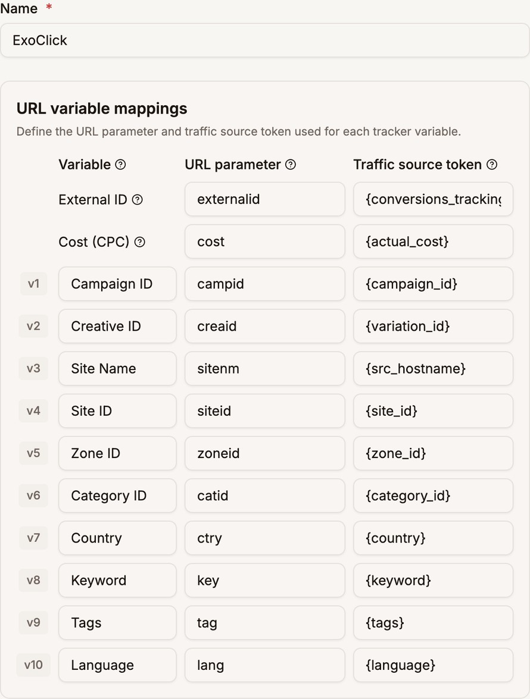Edit the Keyword variable field
The height and width of the screenshot is (699, 530).
coord(117,580)
